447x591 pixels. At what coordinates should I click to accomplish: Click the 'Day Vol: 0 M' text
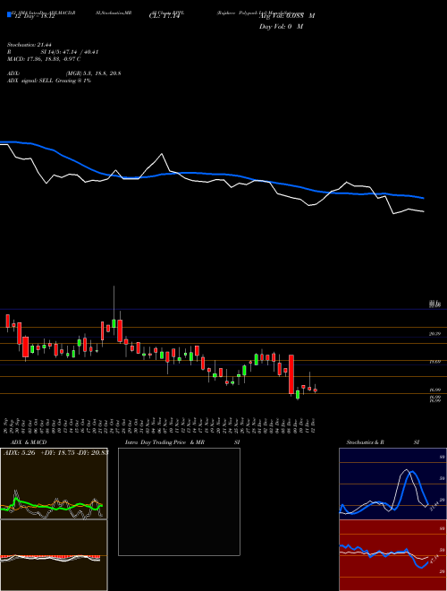(x=281, y=27)
